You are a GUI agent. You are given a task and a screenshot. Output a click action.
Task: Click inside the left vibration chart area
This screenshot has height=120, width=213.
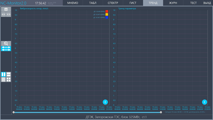(x=64, y=57)
